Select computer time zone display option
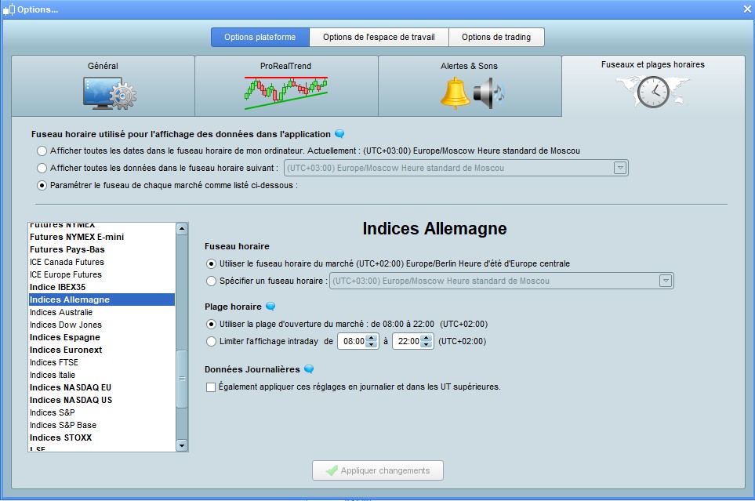The height and width of the screenshot is (501, 755). pyautogui.click(x=42, y=151)
